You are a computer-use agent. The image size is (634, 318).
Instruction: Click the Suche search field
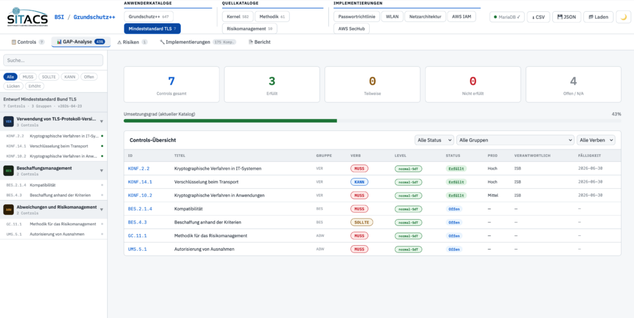[53, 60]
